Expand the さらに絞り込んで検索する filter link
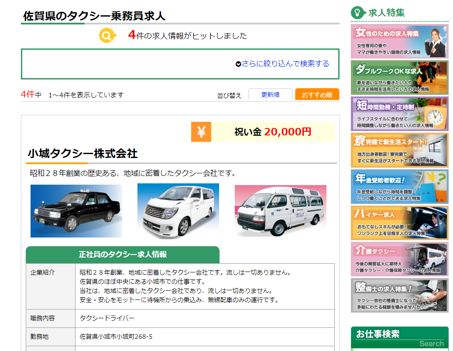This screenshot has height=351, width=453. (285, 64)
